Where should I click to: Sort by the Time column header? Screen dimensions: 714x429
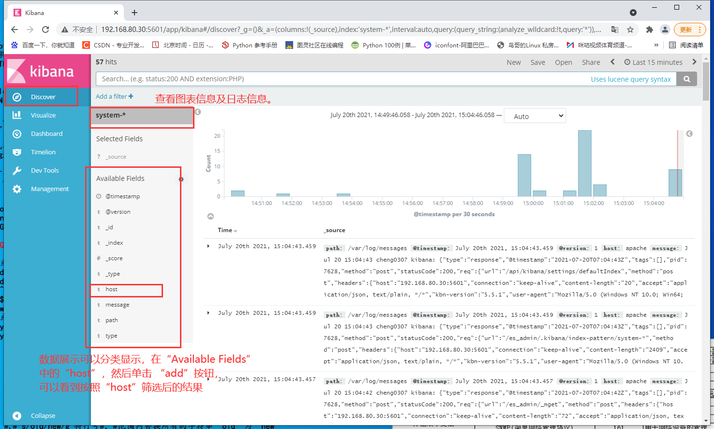pyautogui.click(x=227, y=230)
